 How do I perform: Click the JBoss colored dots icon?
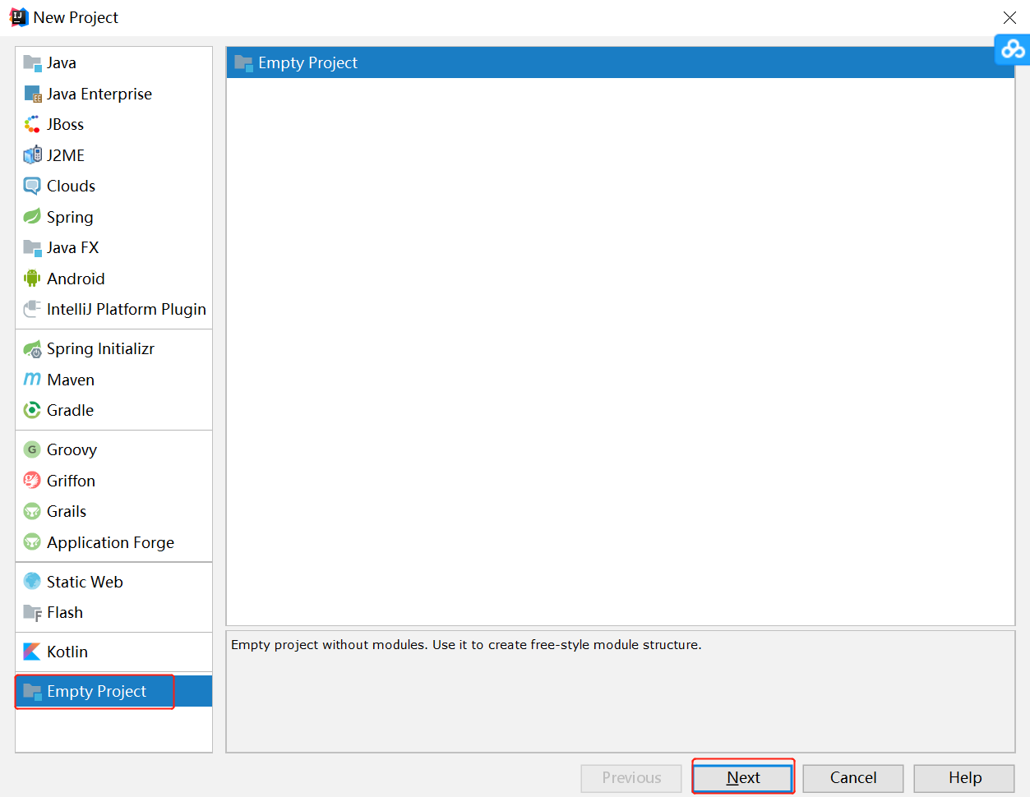pos(32,124)
